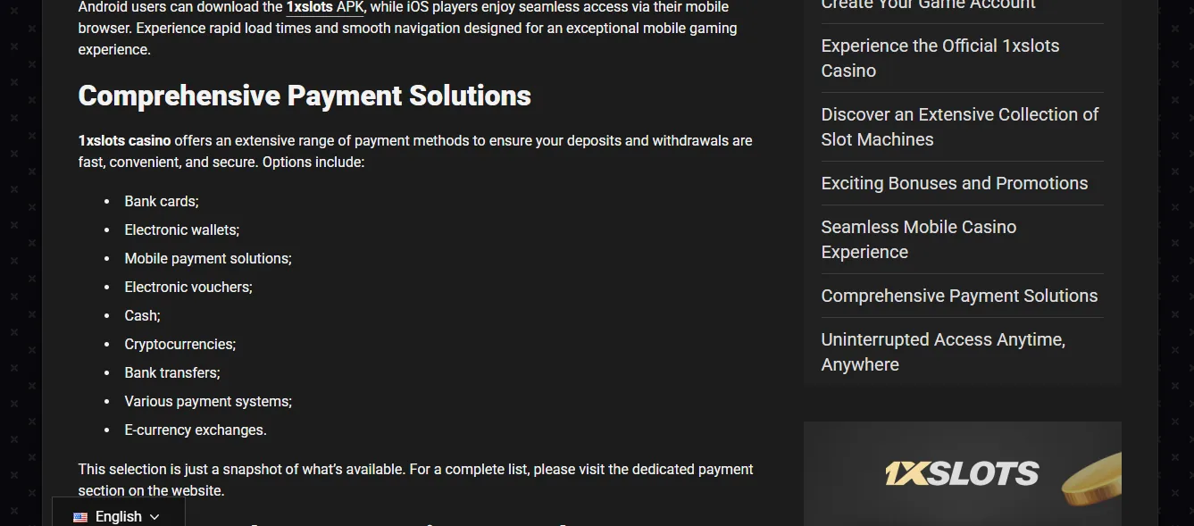The height and width of the screenshot is (526, 1194).
Task: Jump to Discover an Extensive Collection of Slot Machines
Action: coord(960,127)
